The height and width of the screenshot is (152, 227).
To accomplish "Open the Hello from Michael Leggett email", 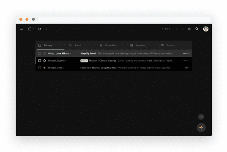I will click(114, 68).
